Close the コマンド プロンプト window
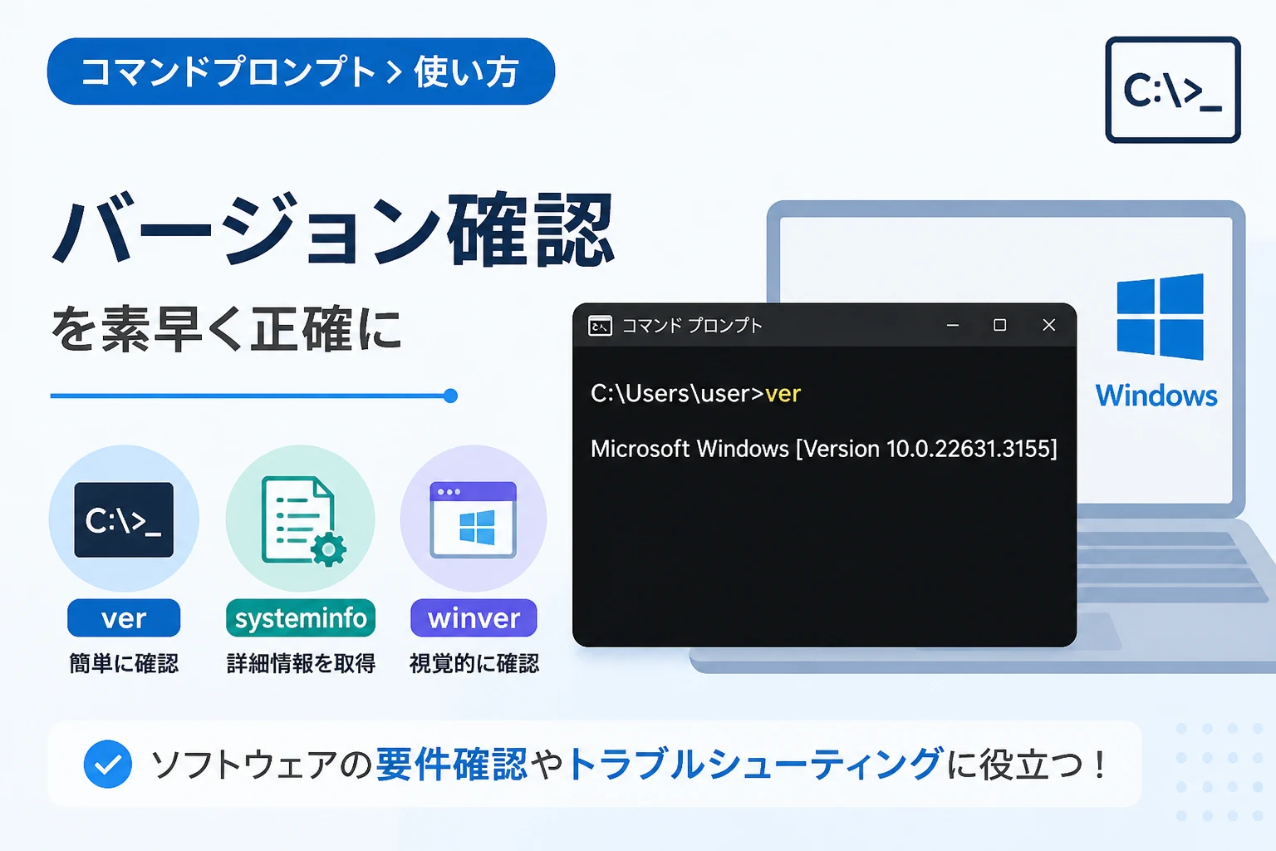The width and height of the screenshot is (1276, 851). click(1049, 325)
